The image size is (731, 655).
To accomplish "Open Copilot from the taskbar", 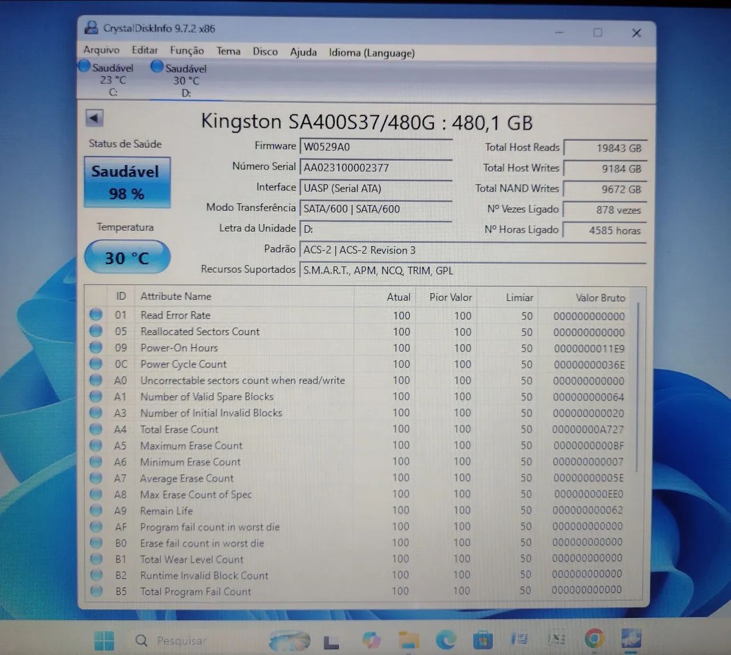I will coord(371,640).
